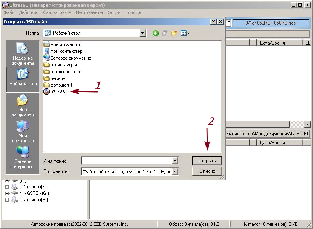Open the View menu icon in dialog
This screenshot has height=229, width=313.
pyautogui.click(x=185, y=33)
